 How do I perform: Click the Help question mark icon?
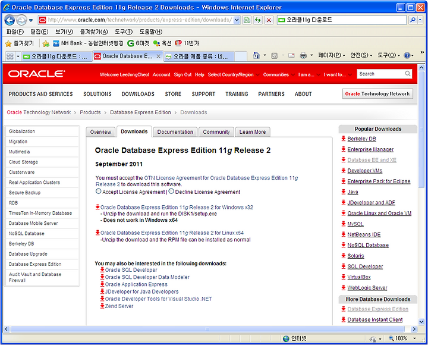pyautogui.click(x=407, y=55)
